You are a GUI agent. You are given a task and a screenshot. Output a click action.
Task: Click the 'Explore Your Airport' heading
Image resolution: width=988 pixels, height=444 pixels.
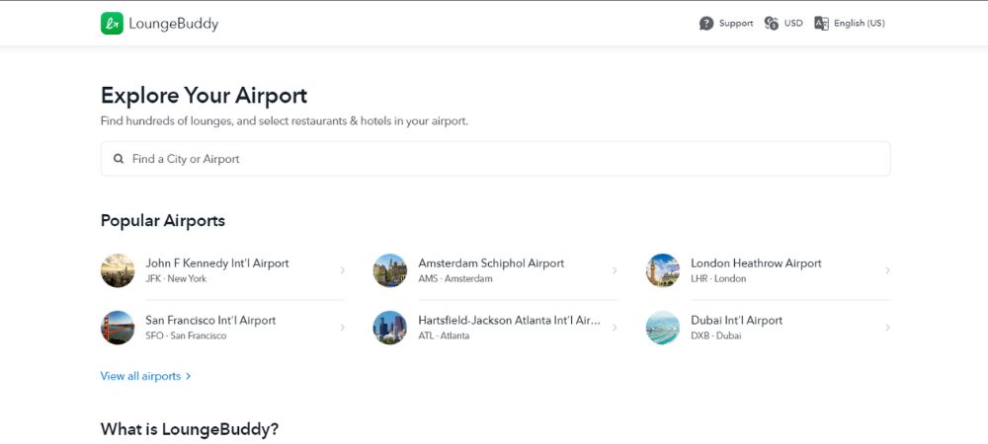click(x=204, y=96)
